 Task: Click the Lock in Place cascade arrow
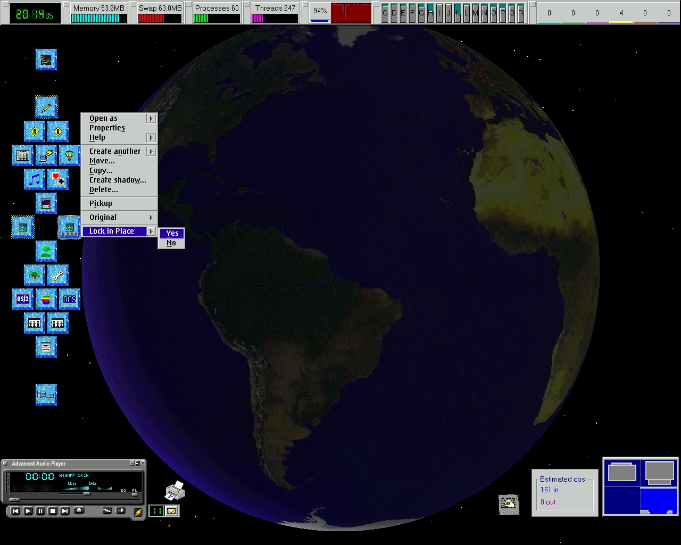click(151, 232)
